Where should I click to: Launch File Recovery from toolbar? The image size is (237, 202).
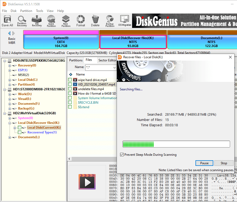coord(37,21)
